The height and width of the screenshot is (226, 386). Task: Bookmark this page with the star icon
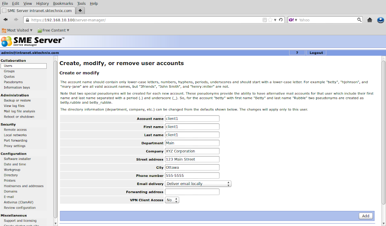point(270,20)
